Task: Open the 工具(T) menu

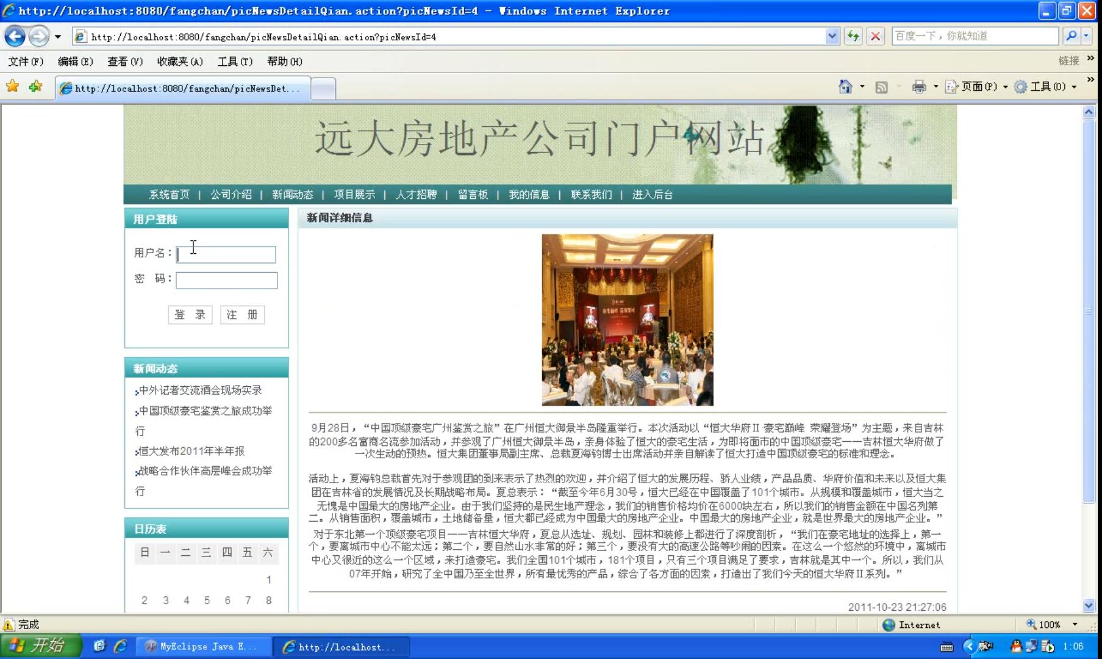Action: pyautogui.click(x=235, y=61)
